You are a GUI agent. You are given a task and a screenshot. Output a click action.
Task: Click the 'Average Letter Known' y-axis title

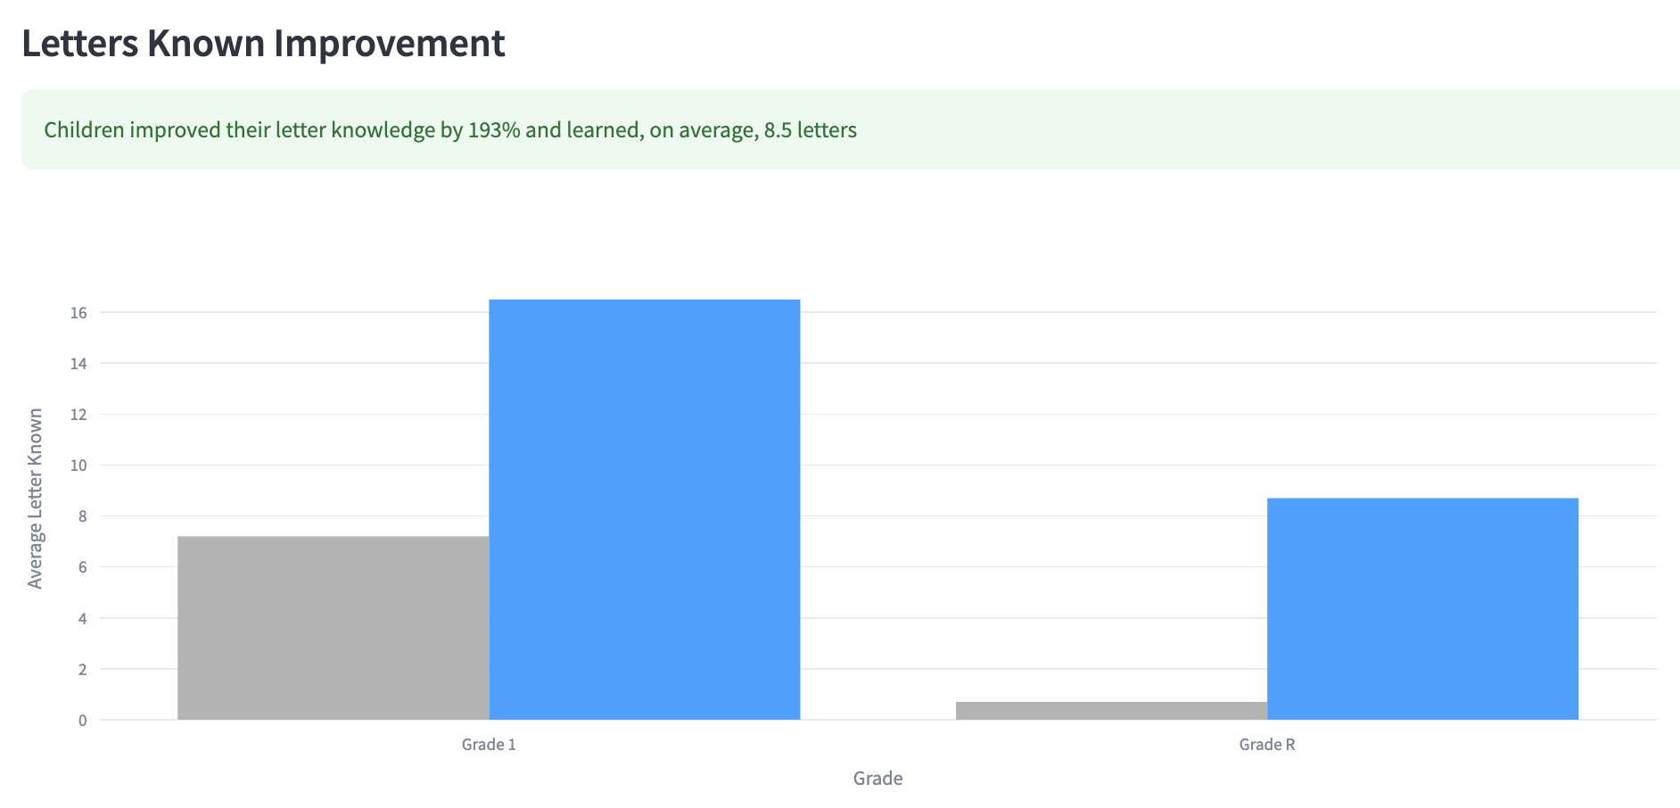click(35, 499)
